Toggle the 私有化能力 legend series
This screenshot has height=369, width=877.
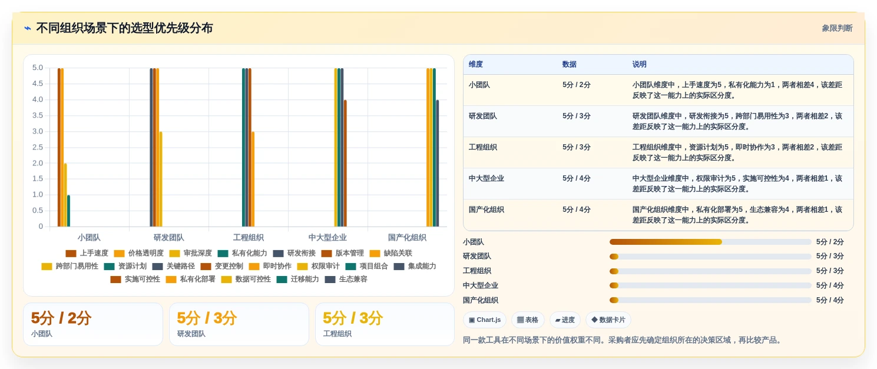(242, 253)
